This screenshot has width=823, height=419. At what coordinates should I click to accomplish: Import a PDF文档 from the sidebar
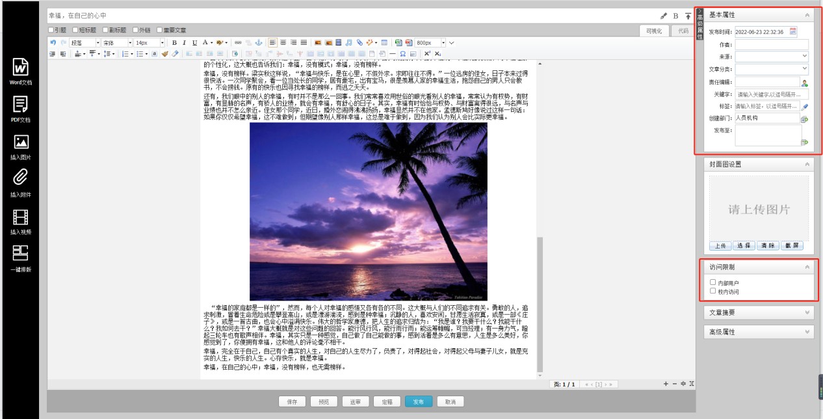pos(20,109)
